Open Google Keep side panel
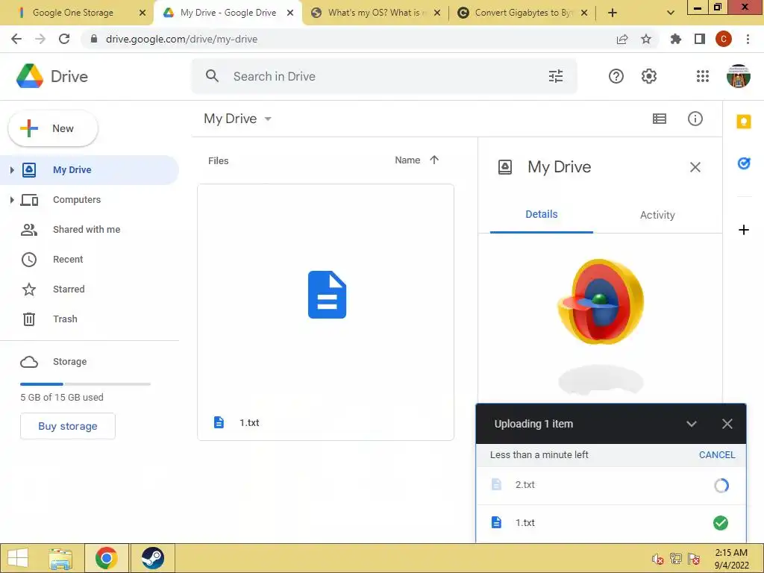 744,122
